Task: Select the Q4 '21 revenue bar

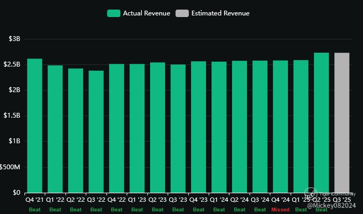Action: (x=35, y=126)
